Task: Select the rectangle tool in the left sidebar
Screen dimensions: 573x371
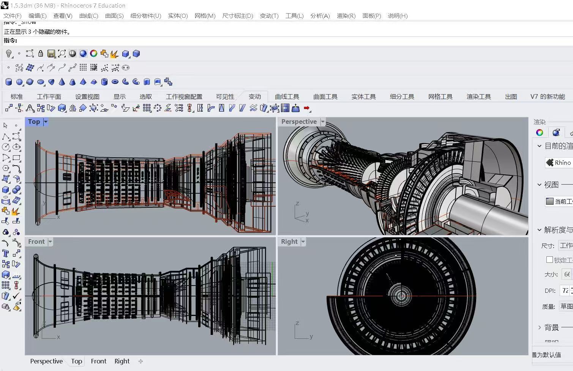Action: 16,158
